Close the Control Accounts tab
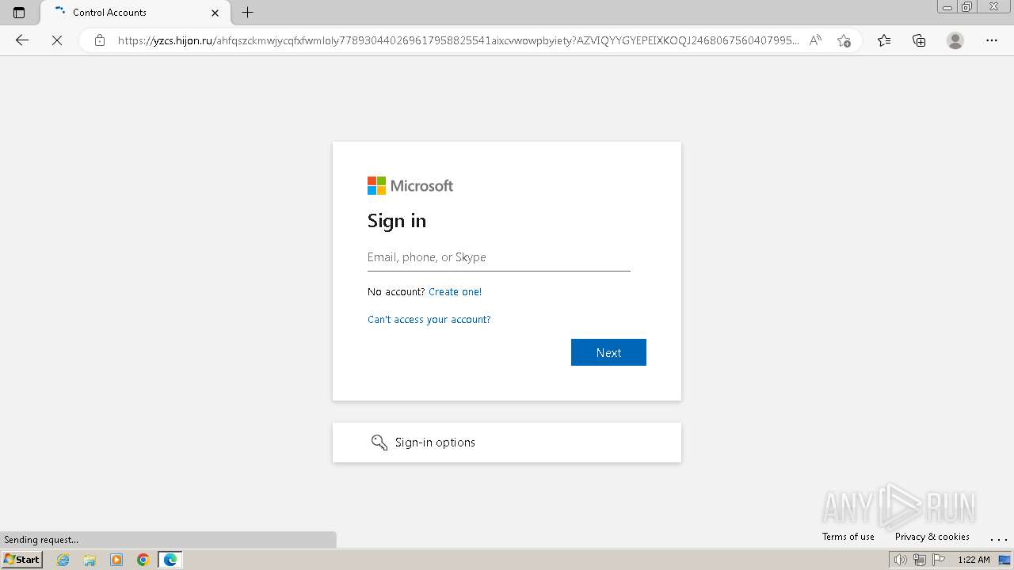 (215, 13)
